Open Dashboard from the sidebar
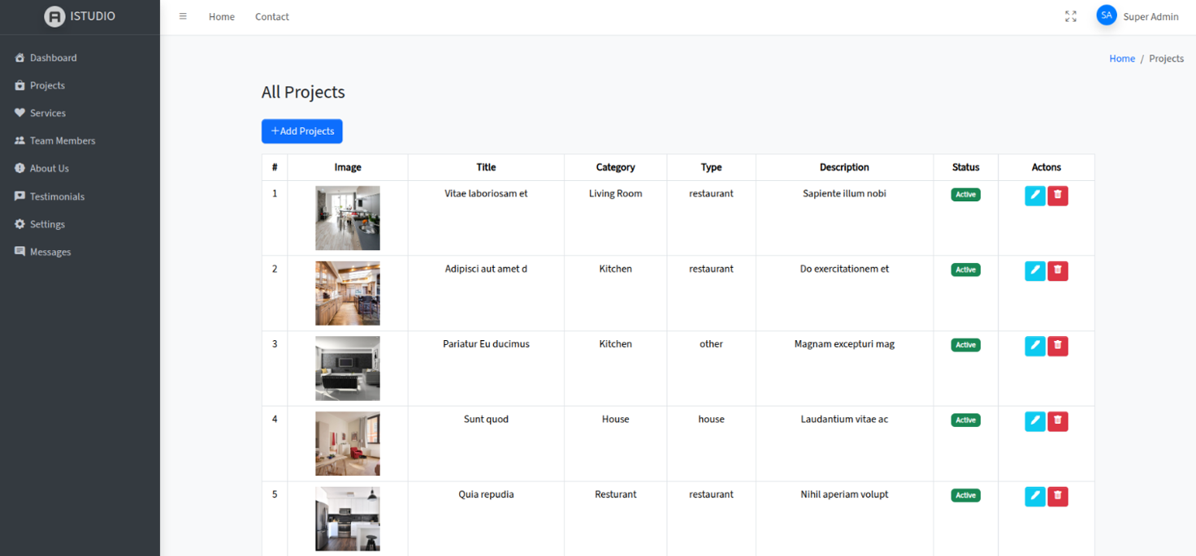 53,58
